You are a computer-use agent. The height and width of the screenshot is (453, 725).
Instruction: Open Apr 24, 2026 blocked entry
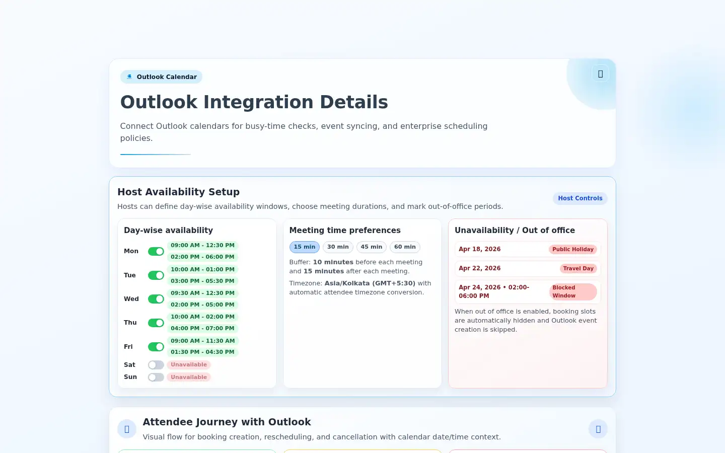[528, 291]
